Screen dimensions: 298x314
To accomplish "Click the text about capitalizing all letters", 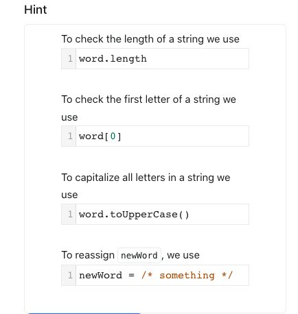I will pyautogui.click(x=146, y=186).
